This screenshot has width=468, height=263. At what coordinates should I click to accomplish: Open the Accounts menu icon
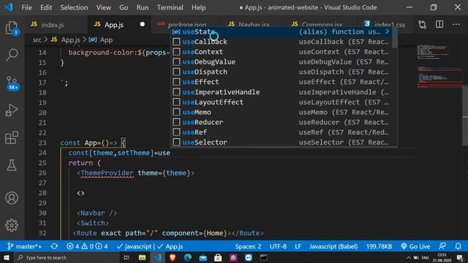pos(12,198)
